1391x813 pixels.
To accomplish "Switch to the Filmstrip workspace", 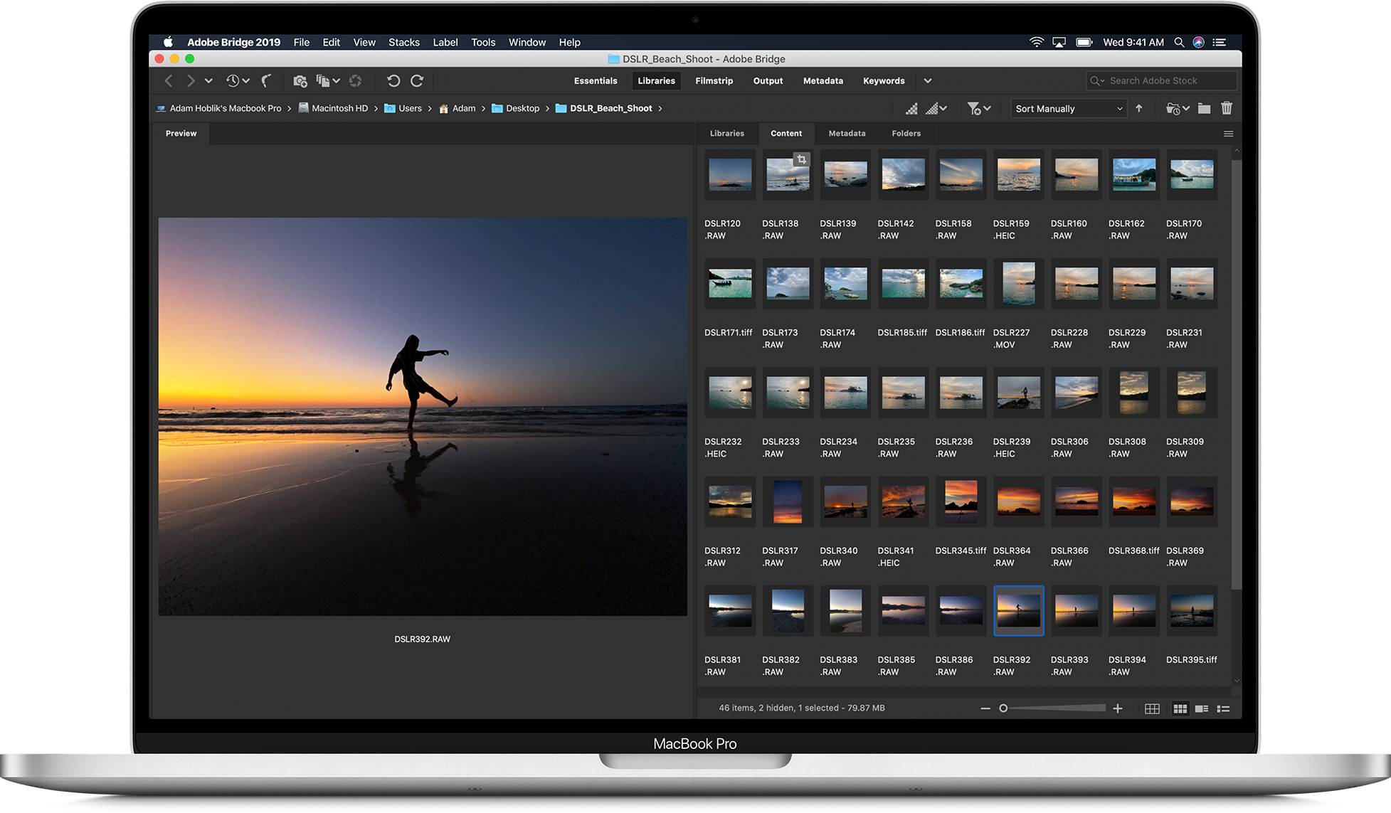I will (714, 81).
